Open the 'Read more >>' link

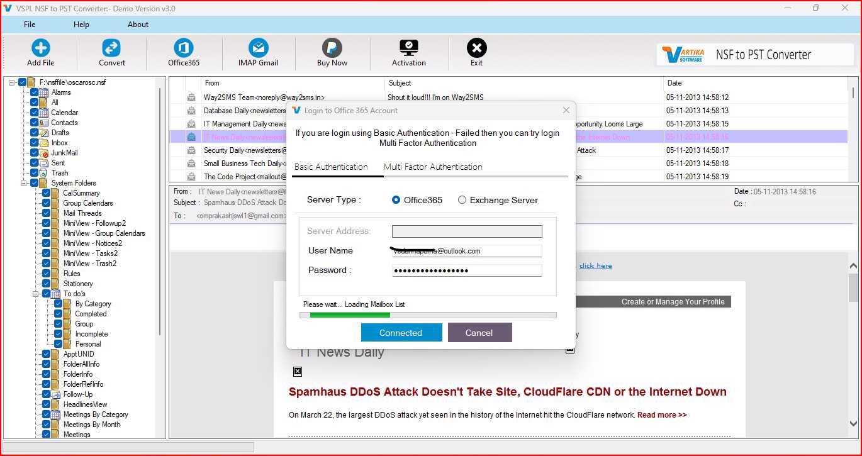(662, 415)
